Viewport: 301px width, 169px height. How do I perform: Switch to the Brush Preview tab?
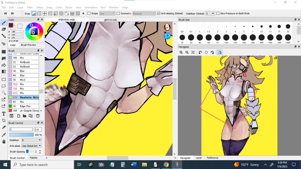[28, 45]
